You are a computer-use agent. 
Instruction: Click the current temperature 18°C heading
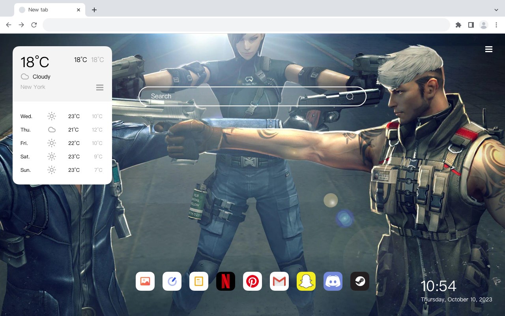point(35,62)
